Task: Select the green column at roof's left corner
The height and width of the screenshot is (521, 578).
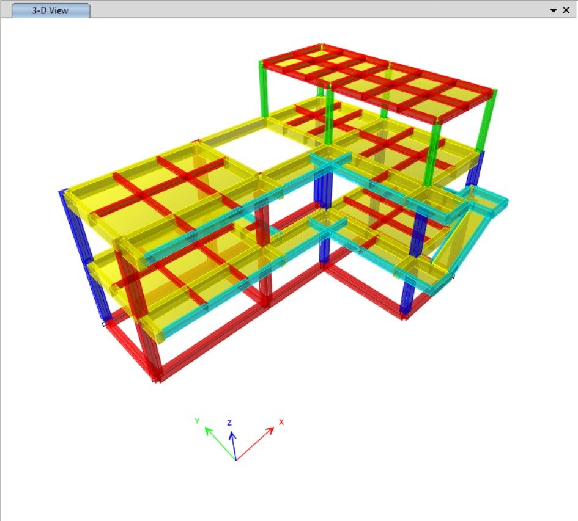Action: (265, 92)
